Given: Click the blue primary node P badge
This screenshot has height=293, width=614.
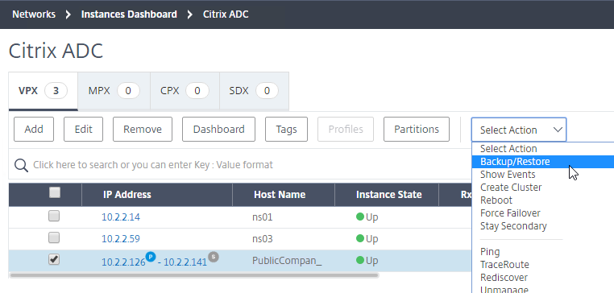Looking at the screenshot, I should coord(151,257).
